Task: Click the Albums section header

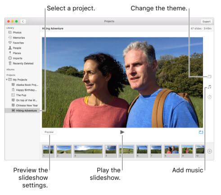Action: click(10, 70)
